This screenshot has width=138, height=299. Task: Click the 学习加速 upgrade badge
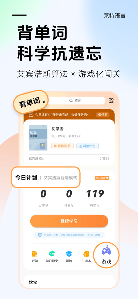point(102,178)
